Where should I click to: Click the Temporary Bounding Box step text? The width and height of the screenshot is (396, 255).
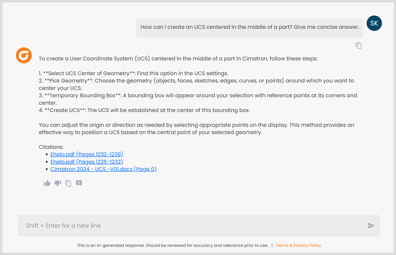(x=198, y=95)
